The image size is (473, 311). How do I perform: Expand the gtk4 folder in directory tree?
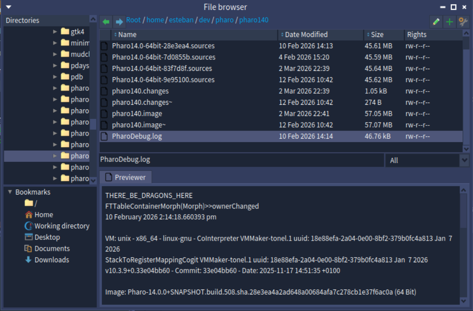click(55, 32)
